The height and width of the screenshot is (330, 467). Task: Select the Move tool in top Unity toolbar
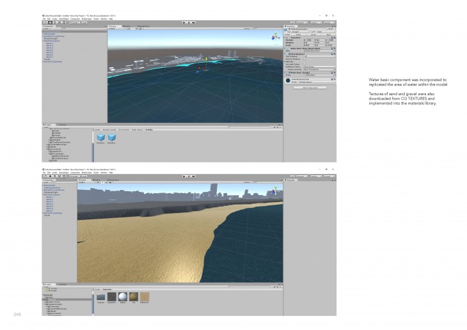49,22
